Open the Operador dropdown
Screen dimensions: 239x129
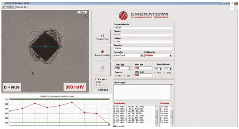pyautogui.click(x=141, y=55)
